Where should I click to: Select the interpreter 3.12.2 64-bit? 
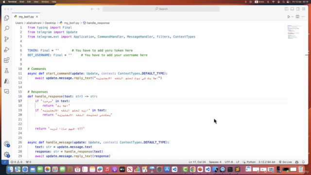(267, 162)
